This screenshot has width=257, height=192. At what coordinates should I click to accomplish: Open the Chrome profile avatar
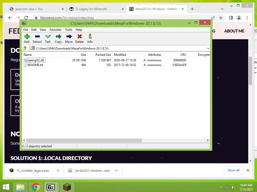click(239, 18)
